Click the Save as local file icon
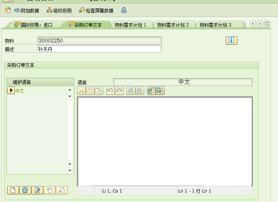The width and height of the screenshot is (278, 202). [160, 91]
